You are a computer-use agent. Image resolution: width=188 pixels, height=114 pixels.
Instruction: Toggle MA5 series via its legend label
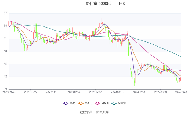click(73, 103)
